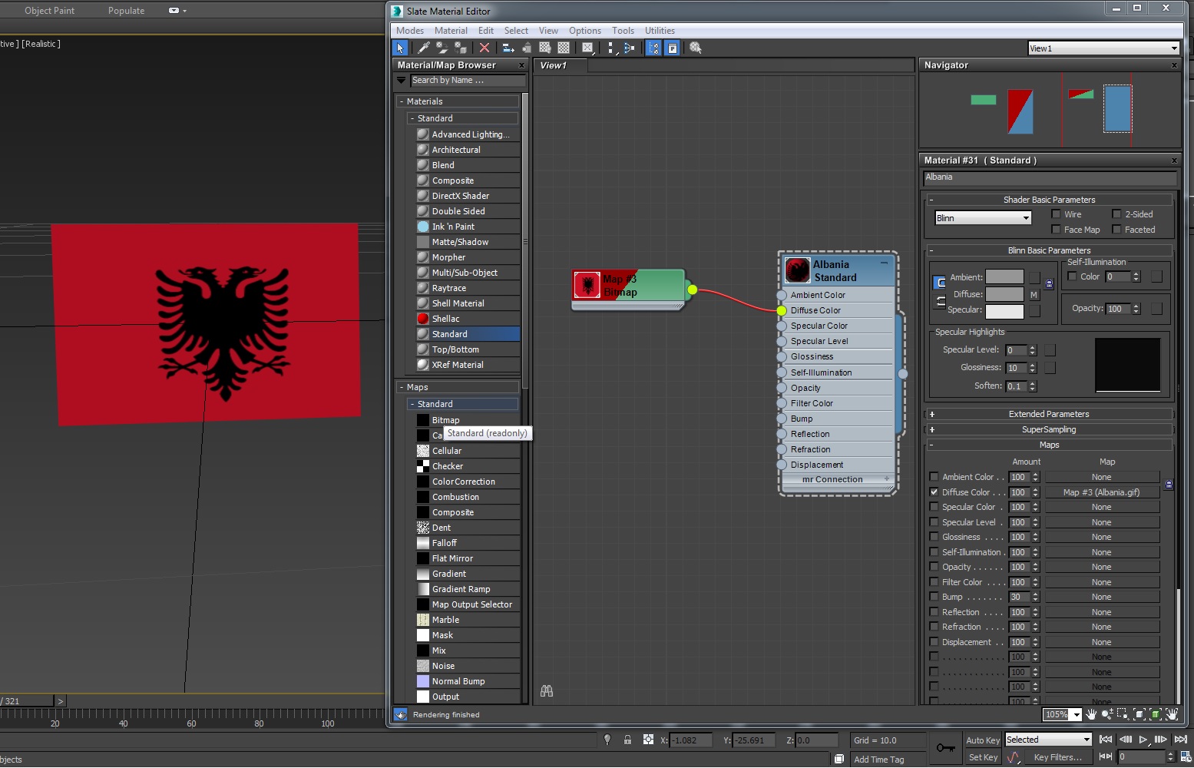Click Assign Material to Selection icon

click(x=461, y=48)
